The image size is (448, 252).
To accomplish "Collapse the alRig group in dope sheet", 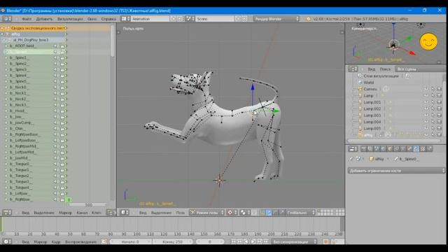I will coord(3,34).
